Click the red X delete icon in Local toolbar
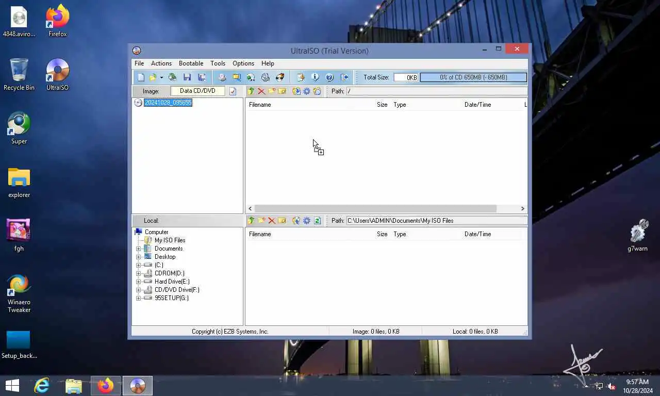This screenshot has height=396, width=660. click(x=272, y=221)
